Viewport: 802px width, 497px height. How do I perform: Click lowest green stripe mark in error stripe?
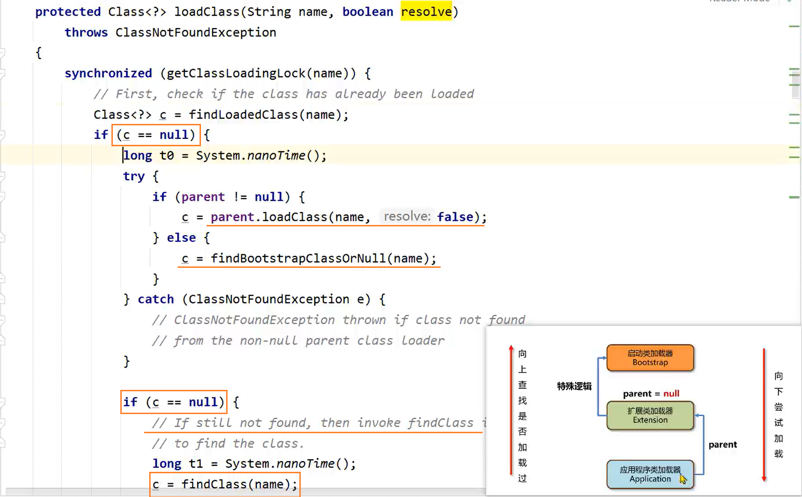click(x=794, y=197)
